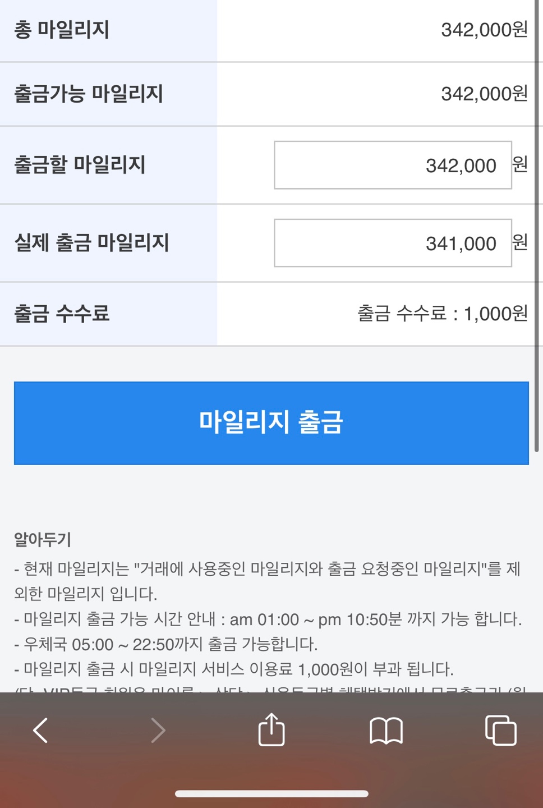Click the 우체국 출금 hours notice line
The width and height of the screenshot is (543, 808).
(x=166, y=644)
